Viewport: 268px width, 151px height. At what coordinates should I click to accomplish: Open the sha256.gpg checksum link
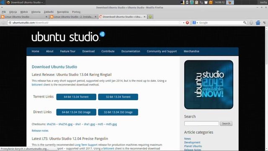click(65, 124)
